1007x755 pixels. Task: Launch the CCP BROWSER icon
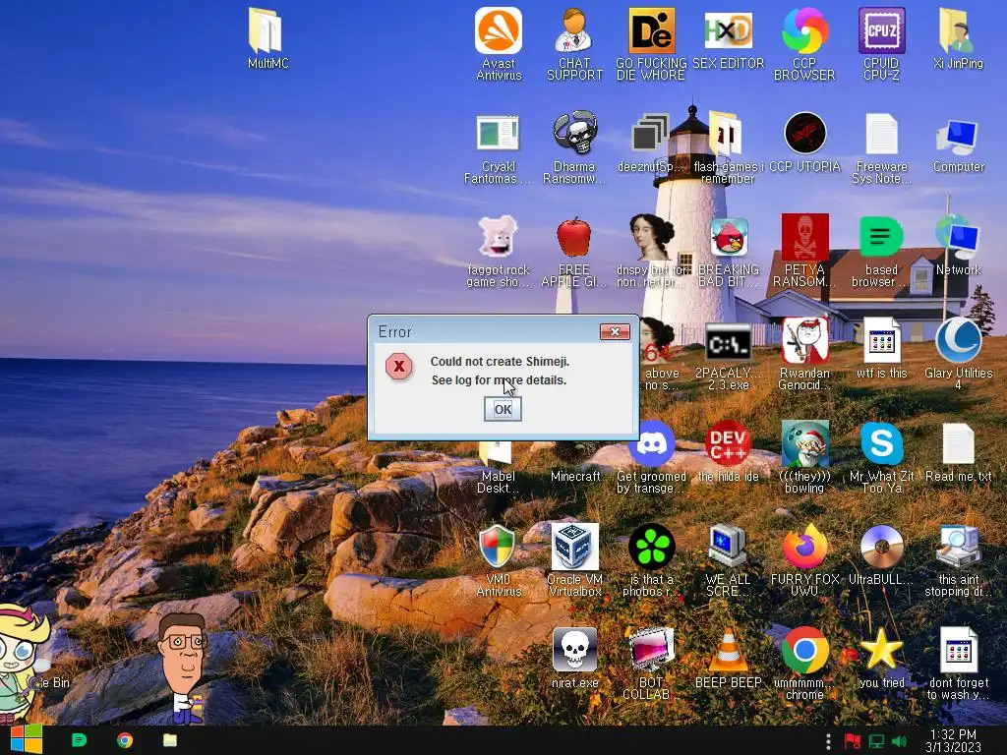(804, 30)
